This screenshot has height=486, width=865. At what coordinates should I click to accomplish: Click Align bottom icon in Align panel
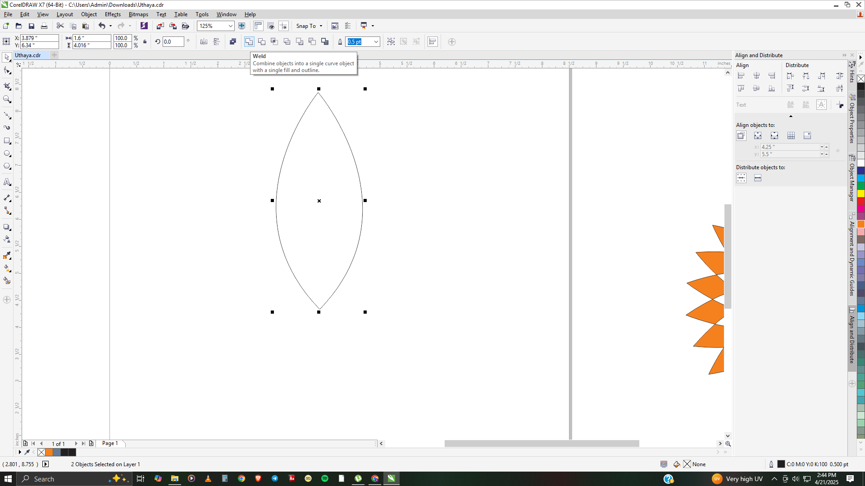click(x=772, y=88)
